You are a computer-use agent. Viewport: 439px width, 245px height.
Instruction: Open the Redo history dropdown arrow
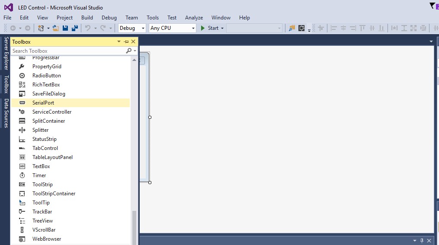pos(111,28)
